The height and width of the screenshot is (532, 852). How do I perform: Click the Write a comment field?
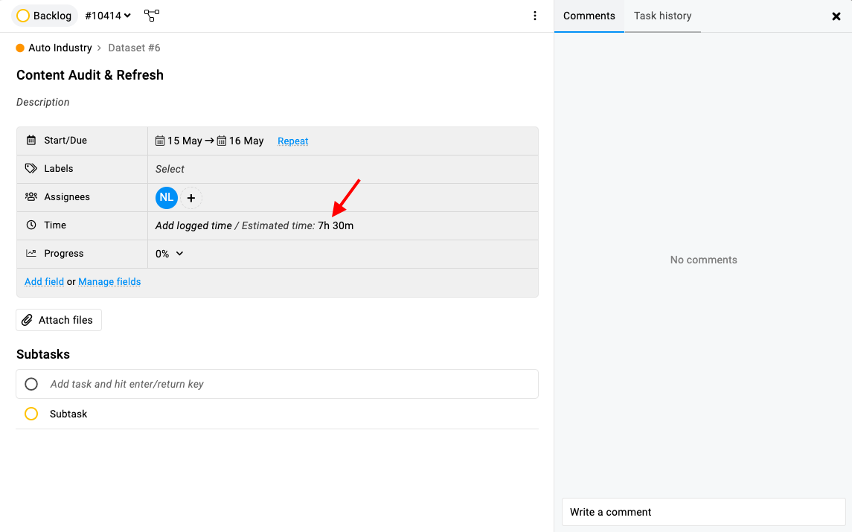point(704,512)
